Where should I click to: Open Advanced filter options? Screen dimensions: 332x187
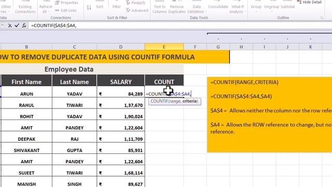pos(137,10)
